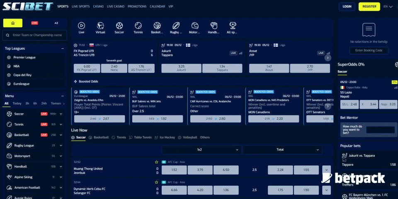
Task: Show live events via red LIVE badge
Action: click(34, 23)
